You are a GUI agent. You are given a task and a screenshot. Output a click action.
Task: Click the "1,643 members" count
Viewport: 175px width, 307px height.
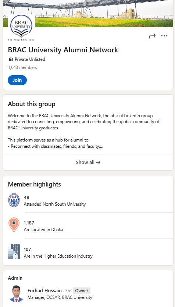click(x=22, y=67)
